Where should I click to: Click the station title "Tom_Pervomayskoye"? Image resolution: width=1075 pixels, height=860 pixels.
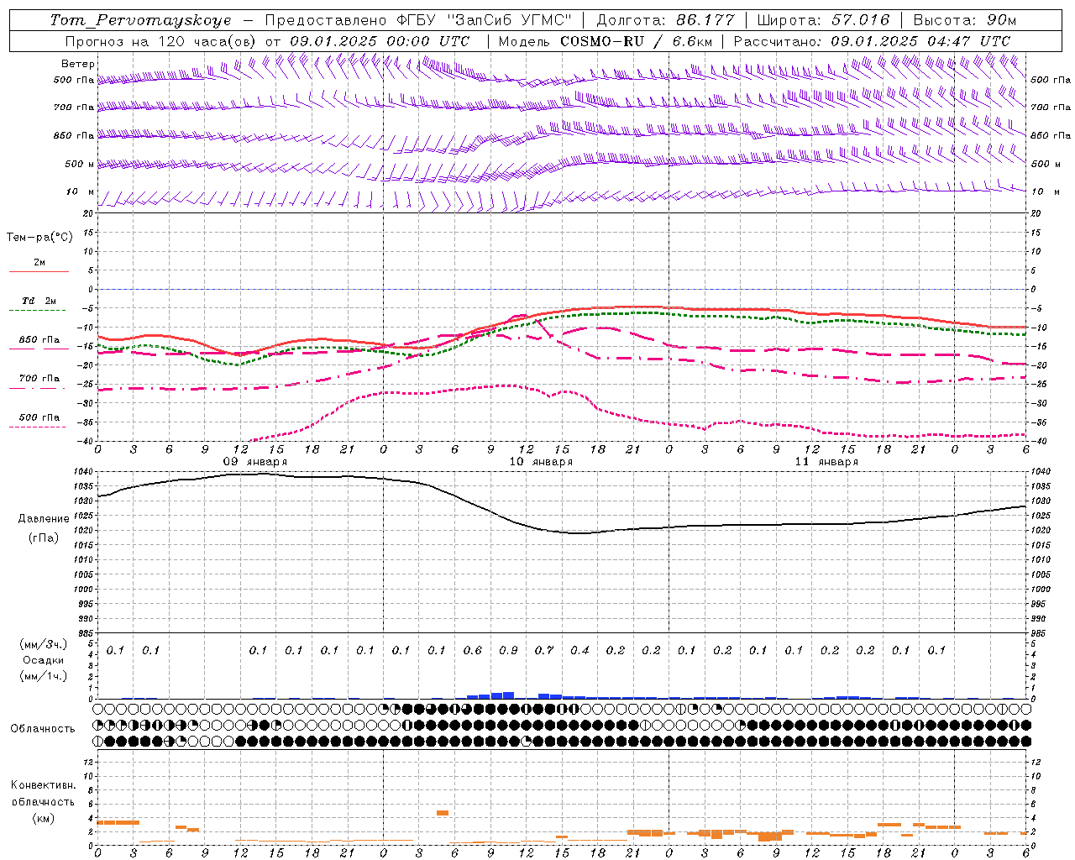click(x=141, y=20)
